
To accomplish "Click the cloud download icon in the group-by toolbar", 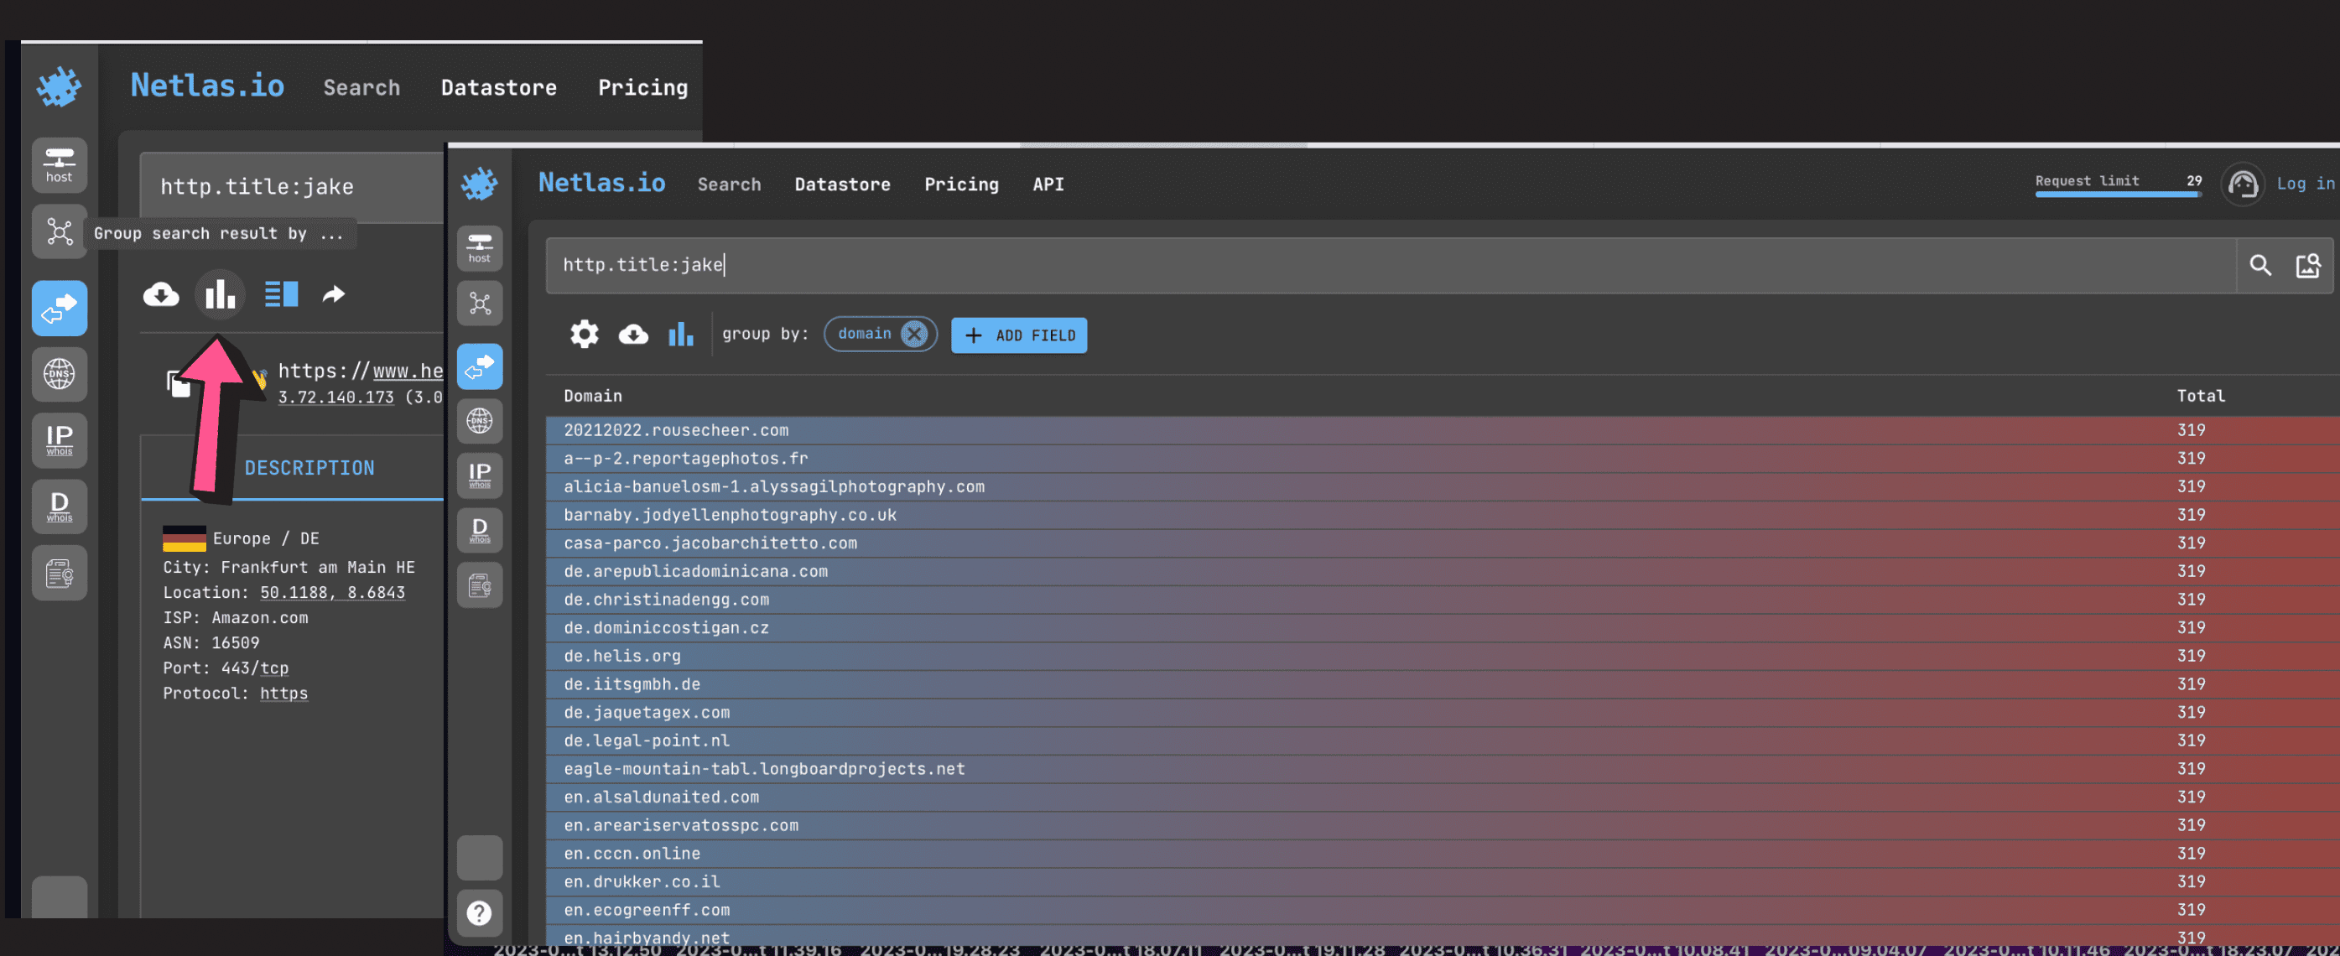I will click(x=633, y=334).
